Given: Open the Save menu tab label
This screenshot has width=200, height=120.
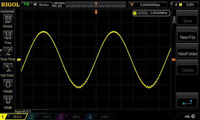Looking at the screenshot, I should [x=174, y=20].
